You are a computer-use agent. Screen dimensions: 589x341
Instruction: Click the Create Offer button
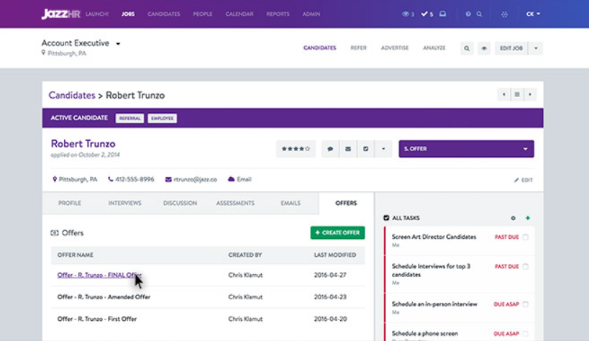338,232
